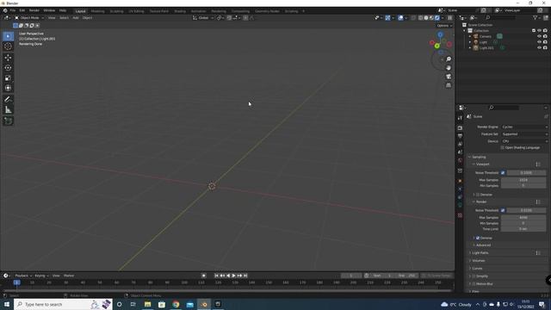Click the outliner filter funnel icon

pyautogui.click(x=535, y=17)
